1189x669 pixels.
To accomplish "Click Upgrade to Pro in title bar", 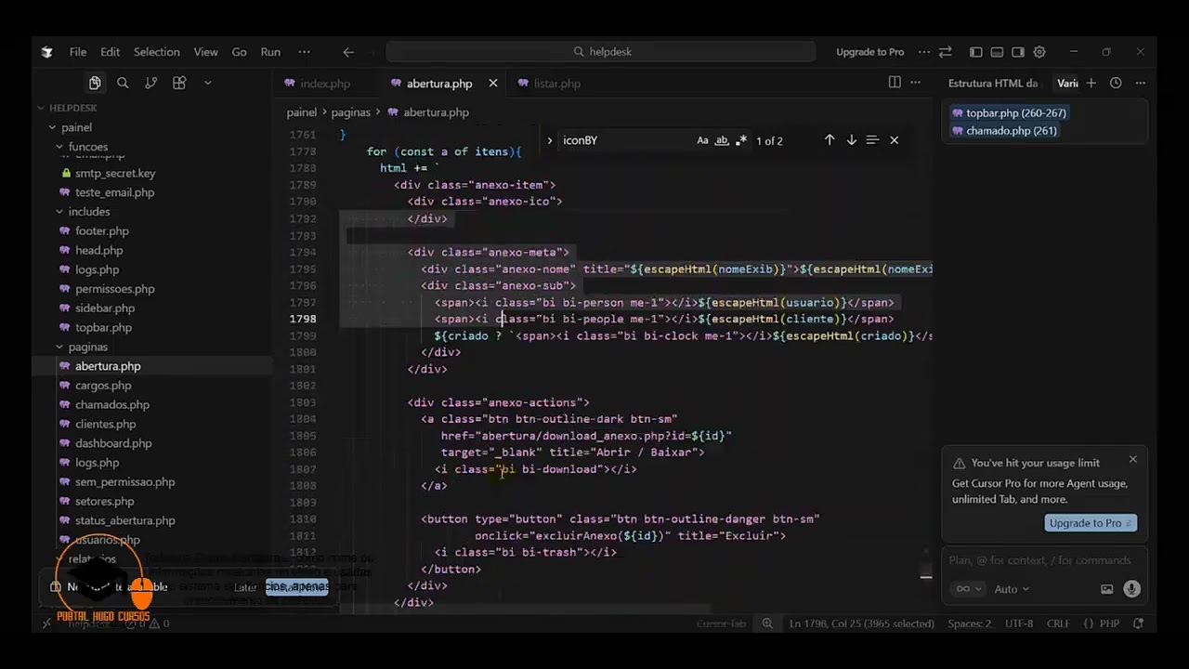I will pos(869,52).
